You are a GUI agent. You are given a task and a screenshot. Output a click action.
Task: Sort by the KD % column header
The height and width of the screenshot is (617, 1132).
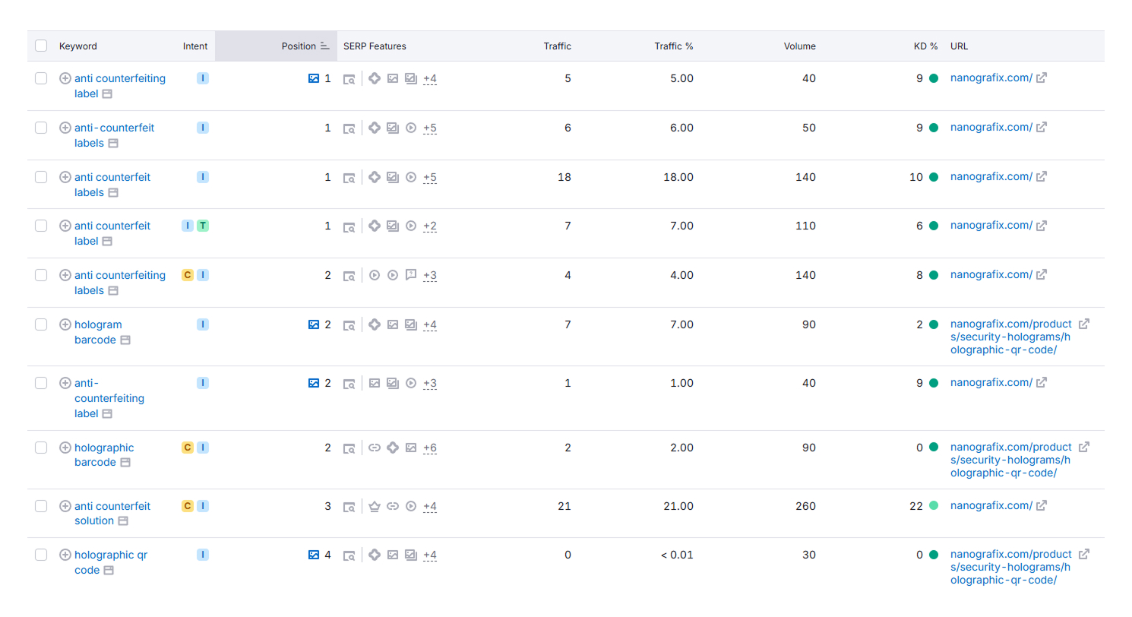point(925,46)
